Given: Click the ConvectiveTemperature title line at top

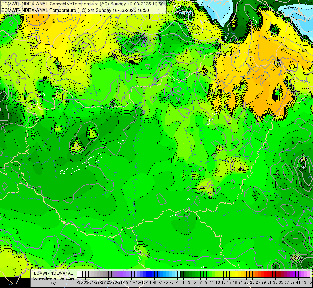Looking at the screenshot, I should coord(82,4).
